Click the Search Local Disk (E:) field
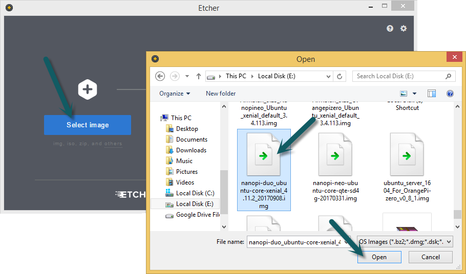Image resolution: width=466 pixels, height=274 pixels. point(404,76)
